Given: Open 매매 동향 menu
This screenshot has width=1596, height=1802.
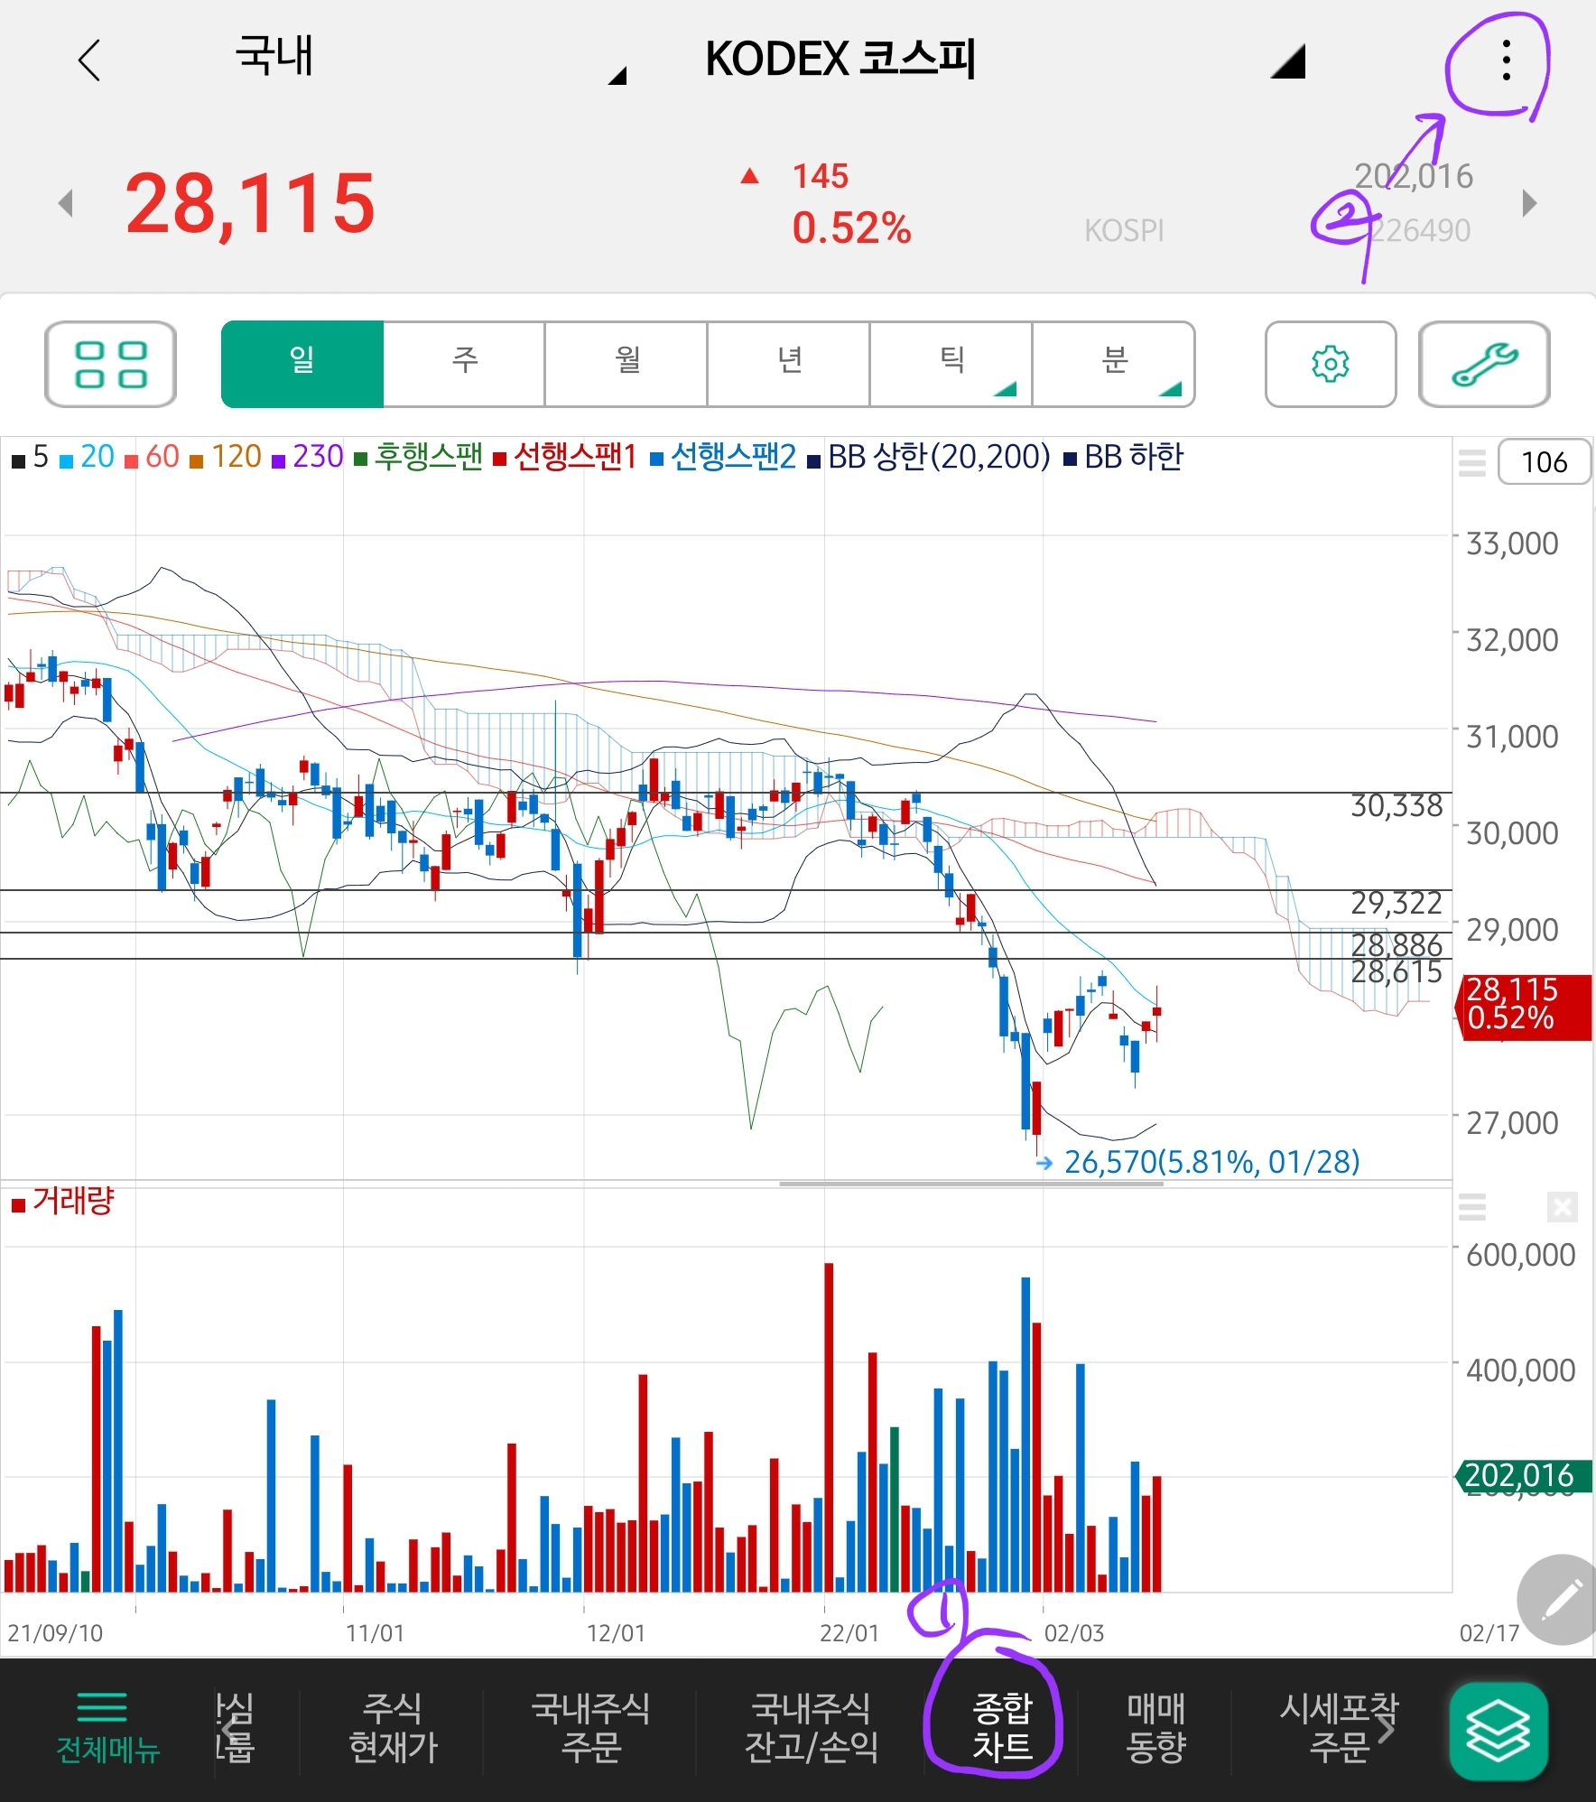Looking at the screenshot, I should click(1155, 1728).
